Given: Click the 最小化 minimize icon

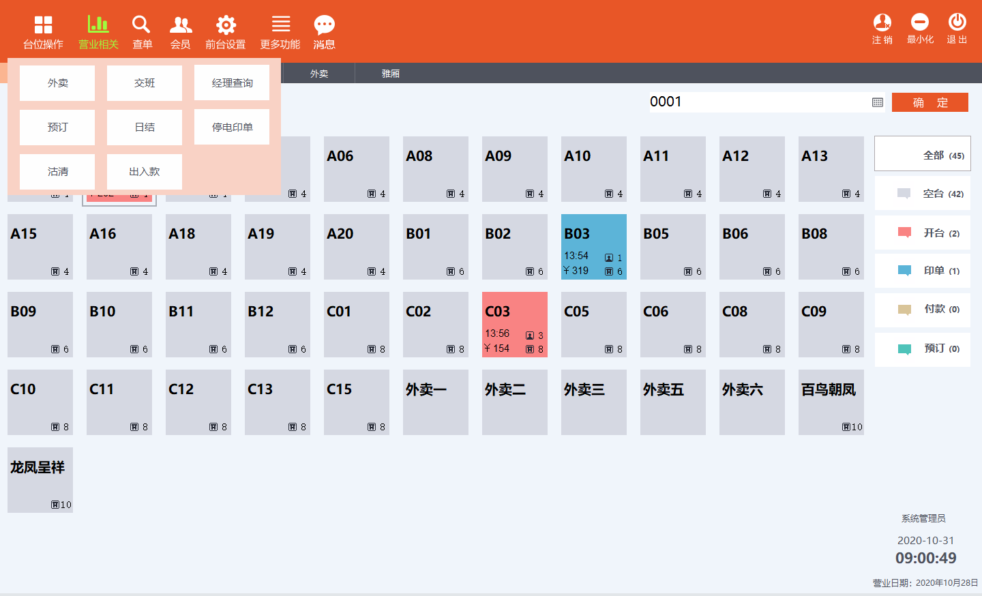Looking at the screenshot, I should tap(920, 23).
